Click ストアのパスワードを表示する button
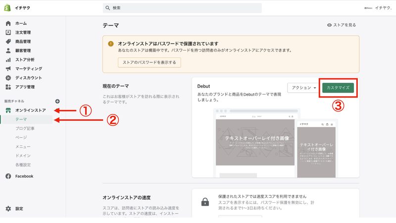 (x=149, y=62)
